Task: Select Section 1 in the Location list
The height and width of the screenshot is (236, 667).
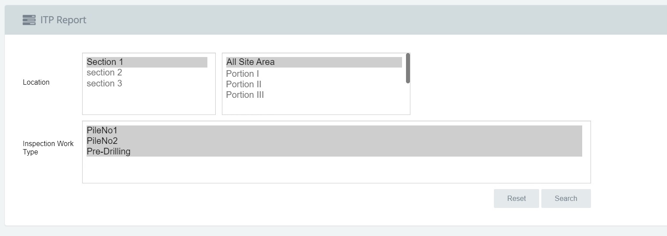Action: 147,62
